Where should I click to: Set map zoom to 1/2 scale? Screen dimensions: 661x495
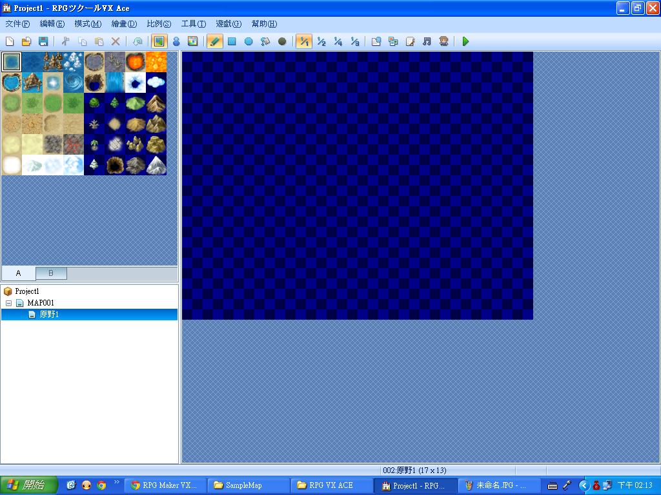click(x=321, y=41)
